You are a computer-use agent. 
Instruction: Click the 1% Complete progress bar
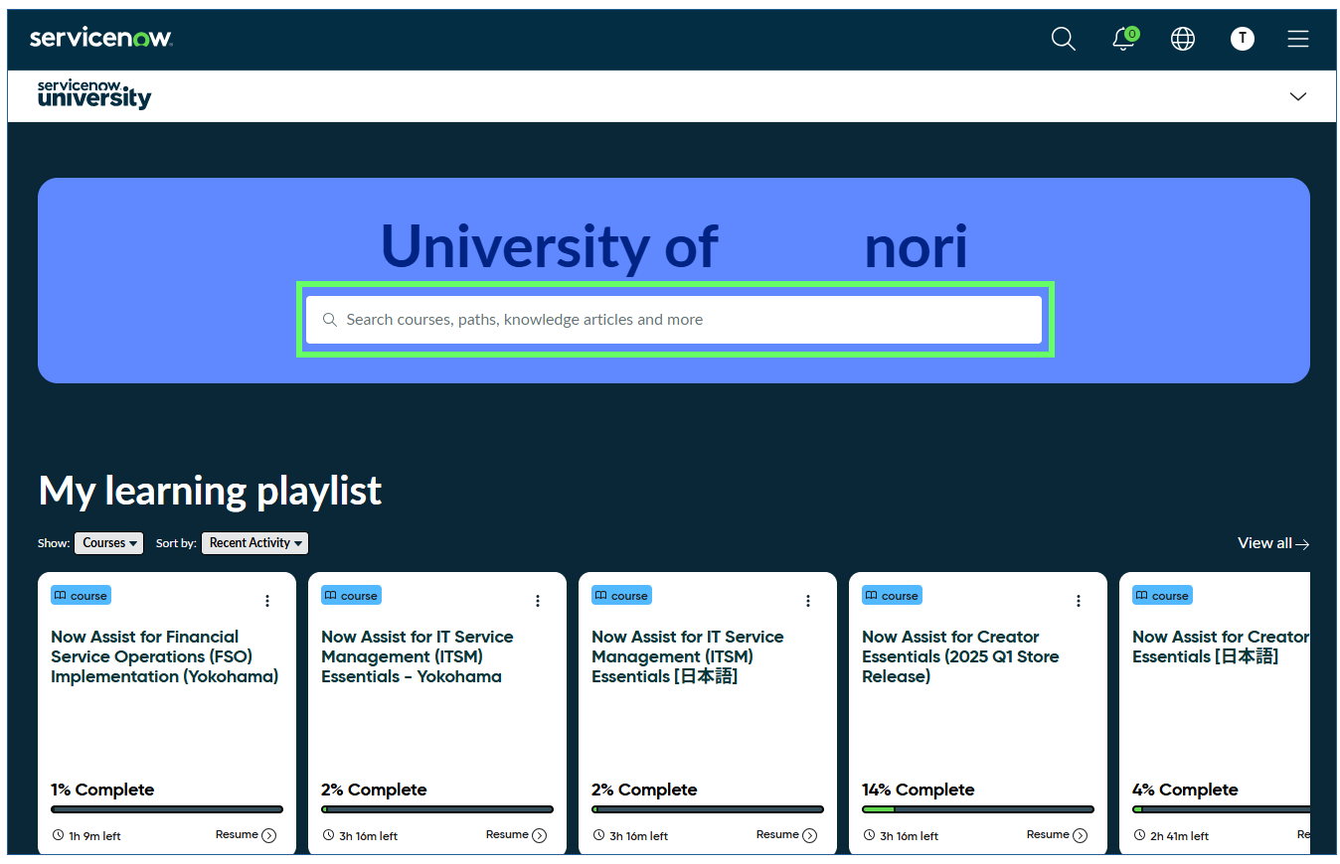(x=167, y=809)
